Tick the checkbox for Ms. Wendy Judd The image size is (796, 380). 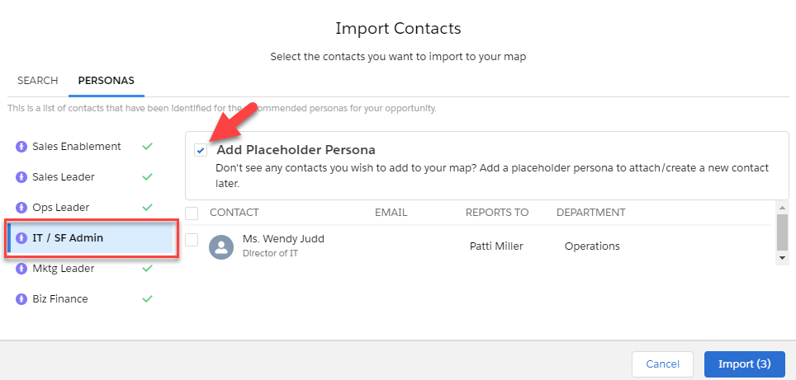[192, 240]
